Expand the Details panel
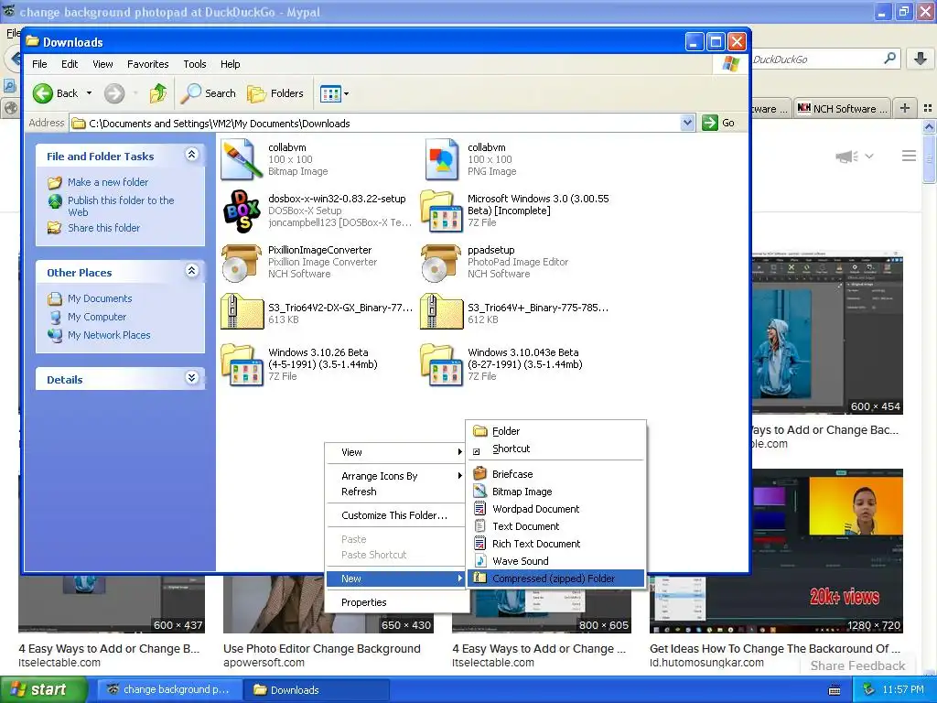937x703 pixels. coord(192,378)
